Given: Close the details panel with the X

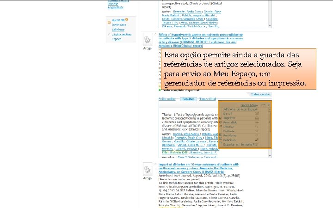Looking at the screenshot, I should pos(268,105).
